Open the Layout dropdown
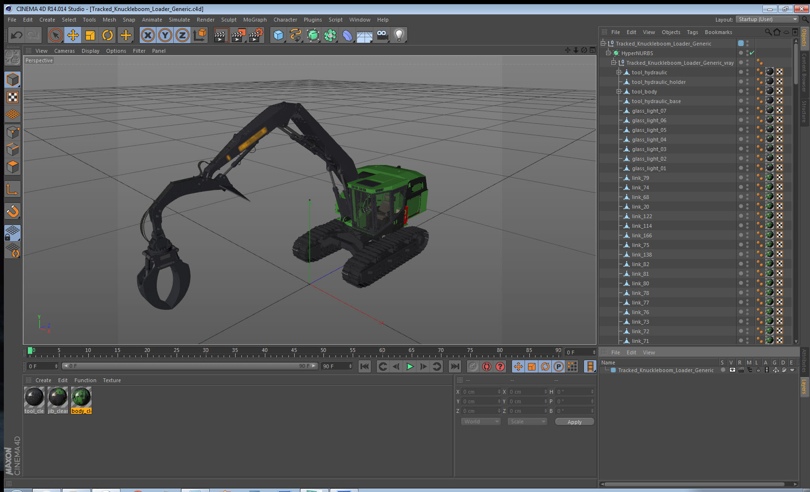The height and width of the screenshot is (492, 810). (x=767, y=19)
